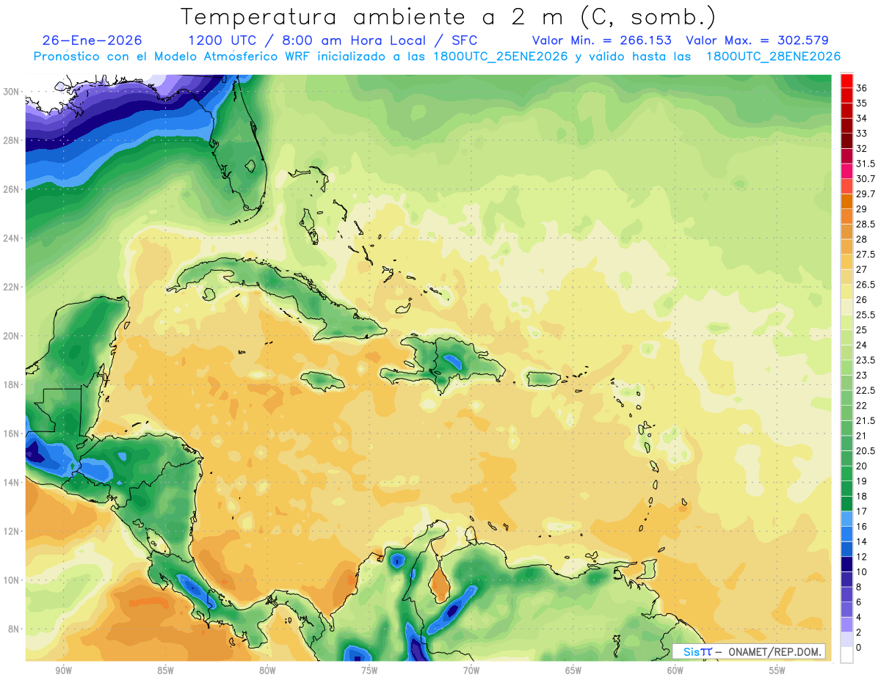The width and height of the screenshot is (881, 680).
Task: Click the color bar value '22.5'
Action: pos(865,390)
